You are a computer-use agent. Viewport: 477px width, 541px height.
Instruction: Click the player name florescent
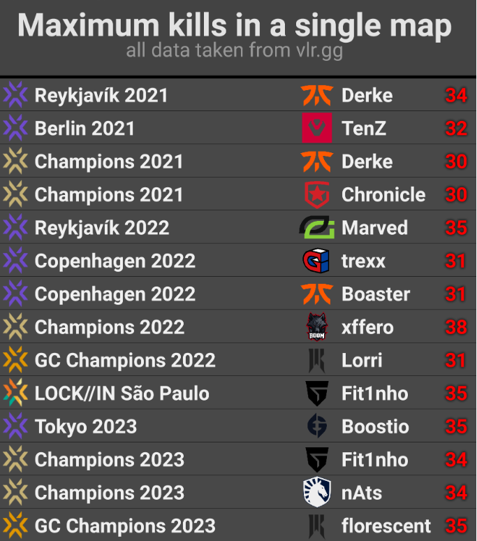[x=386, y=526]
